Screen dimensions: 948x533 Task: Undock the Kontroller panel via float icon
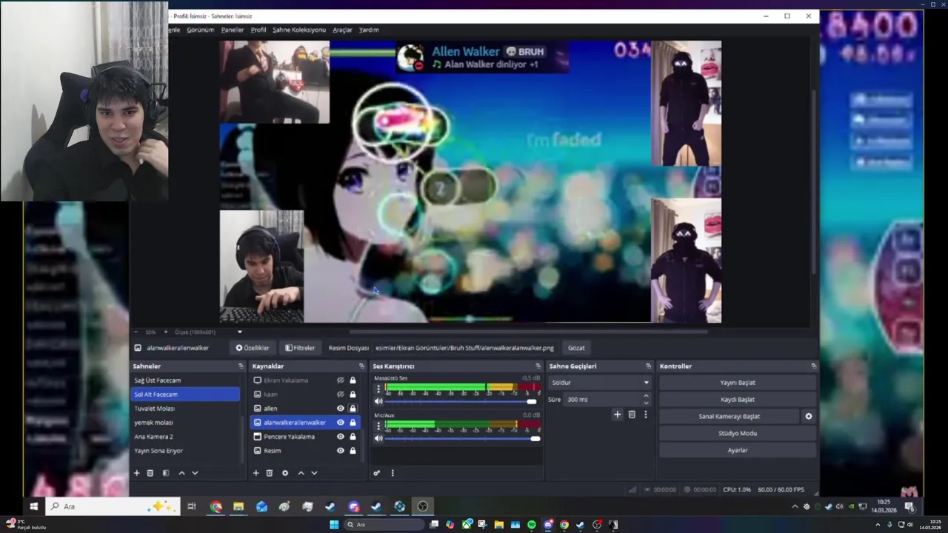click(x=813, y=366)
